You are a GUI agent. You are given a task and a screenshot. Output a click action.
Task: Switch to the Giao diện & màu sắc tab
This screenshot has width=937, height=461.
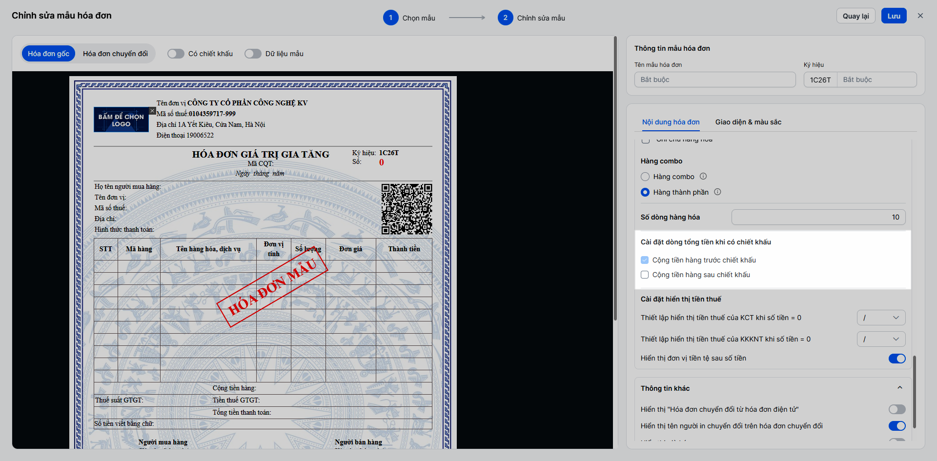(748, 122)
